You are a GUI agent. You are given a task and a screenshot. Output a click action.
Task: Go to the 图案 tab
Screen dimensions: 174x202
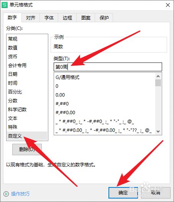(85, 18)
